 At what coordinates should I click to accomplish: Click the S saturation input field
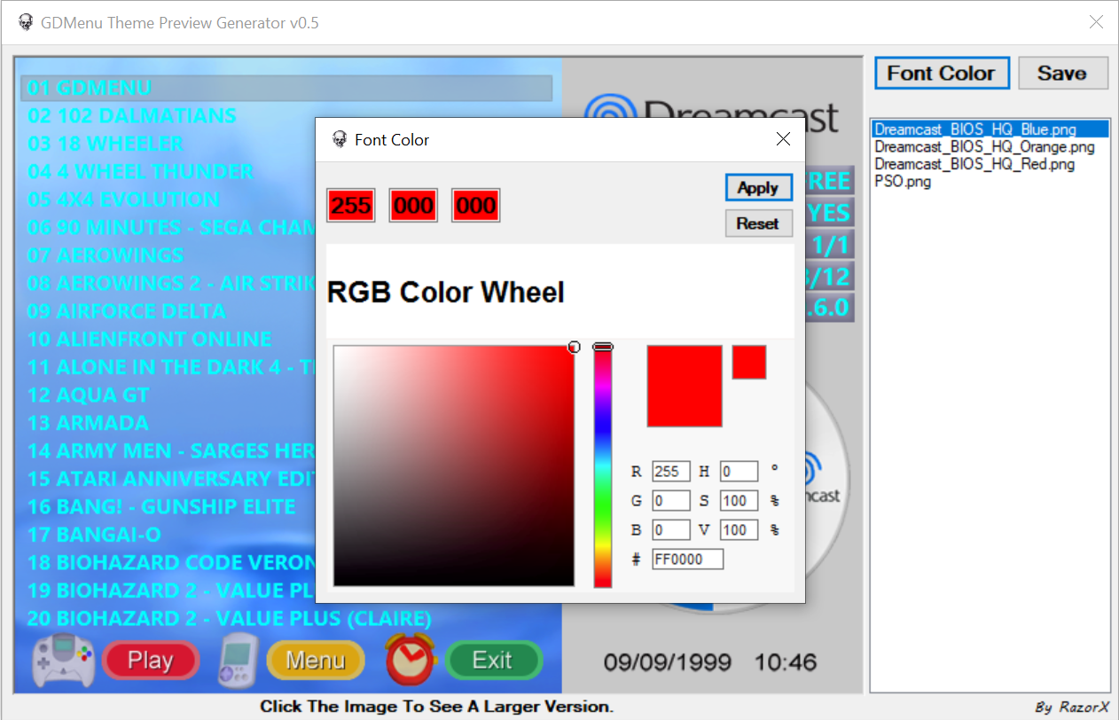739,501
